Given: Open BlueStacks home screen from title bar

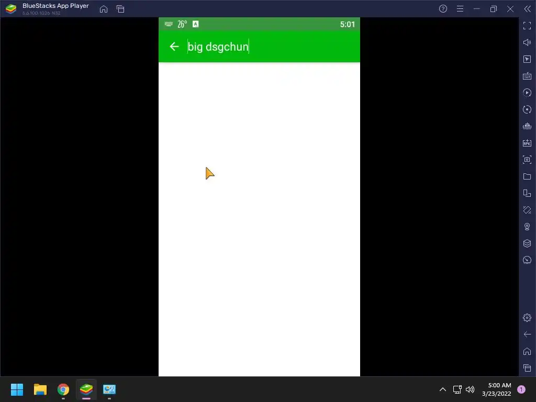Looking at the screenshot, I should pos(104,9).
